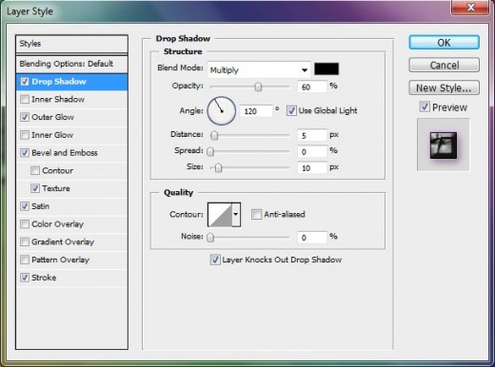The width and height of the screenshot is (495, 367).
Task: Select the Styles header item
Action: coord(71,44)
